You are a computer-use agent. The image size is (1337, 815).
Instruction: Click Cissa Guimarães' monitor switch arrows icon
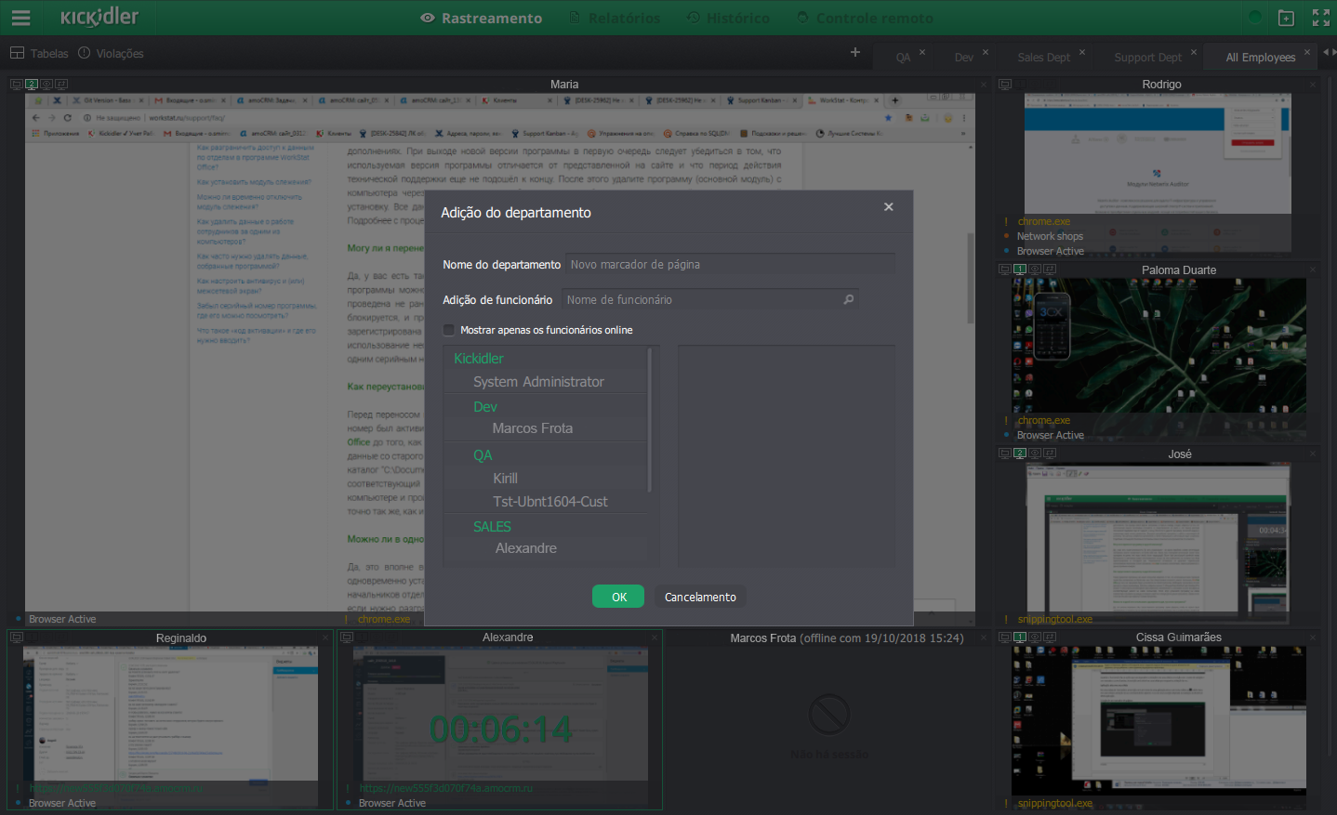tap(1049, 638)
